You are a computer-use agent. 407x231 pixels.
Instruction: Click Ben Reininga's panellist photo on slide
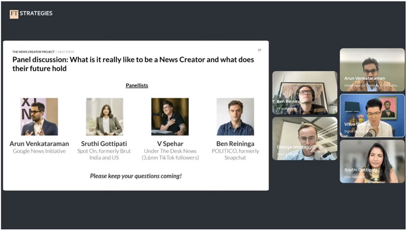click(x=236, y=117)
